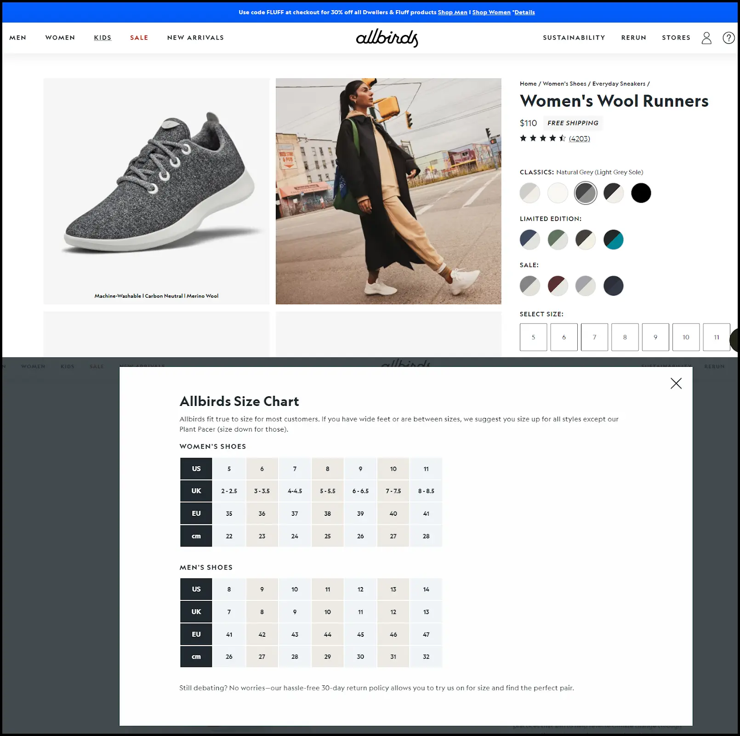740x736 pixels.
Task: Open WOMEN in the white header menu
Action: (60, 38)
